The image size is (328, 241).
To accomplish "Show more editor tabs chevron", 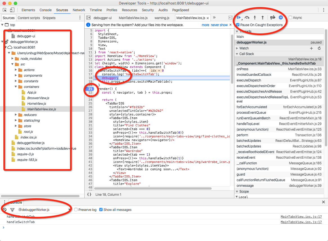I will click(x=214, y=18).
